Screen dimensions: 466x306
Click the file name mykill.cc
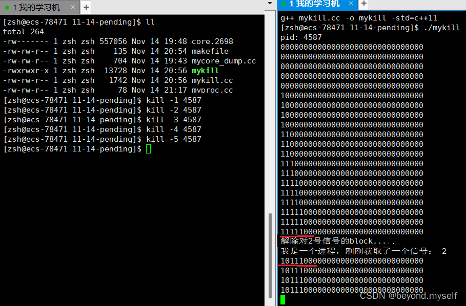212,80
